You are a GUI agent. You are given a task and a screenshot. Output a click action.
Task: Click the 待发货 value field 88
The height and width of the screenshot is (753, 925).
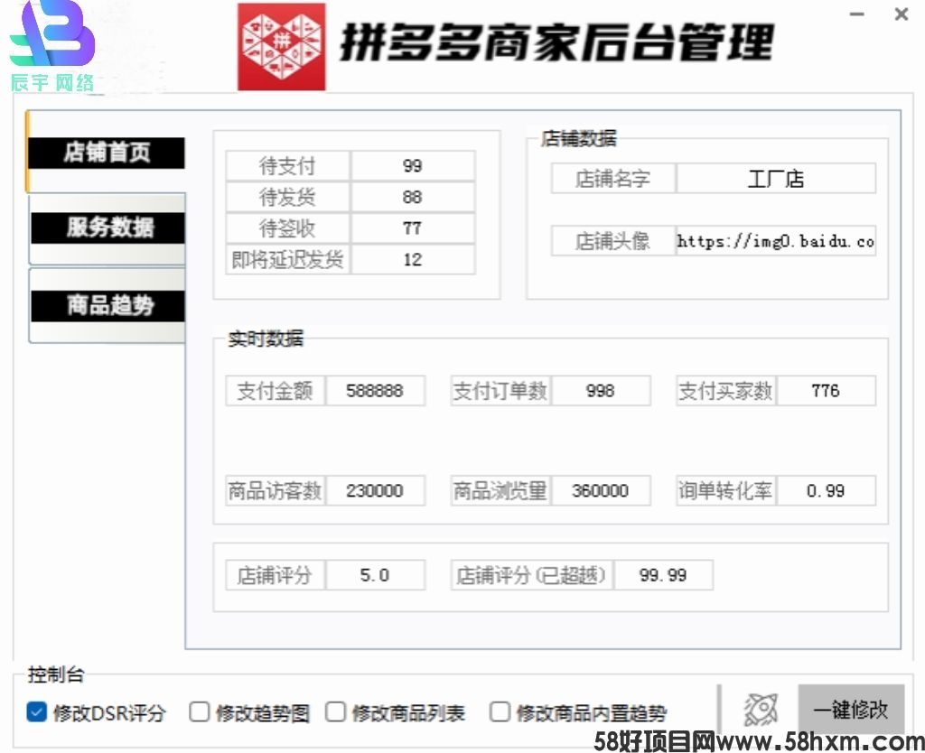click(x=413, y=197)
